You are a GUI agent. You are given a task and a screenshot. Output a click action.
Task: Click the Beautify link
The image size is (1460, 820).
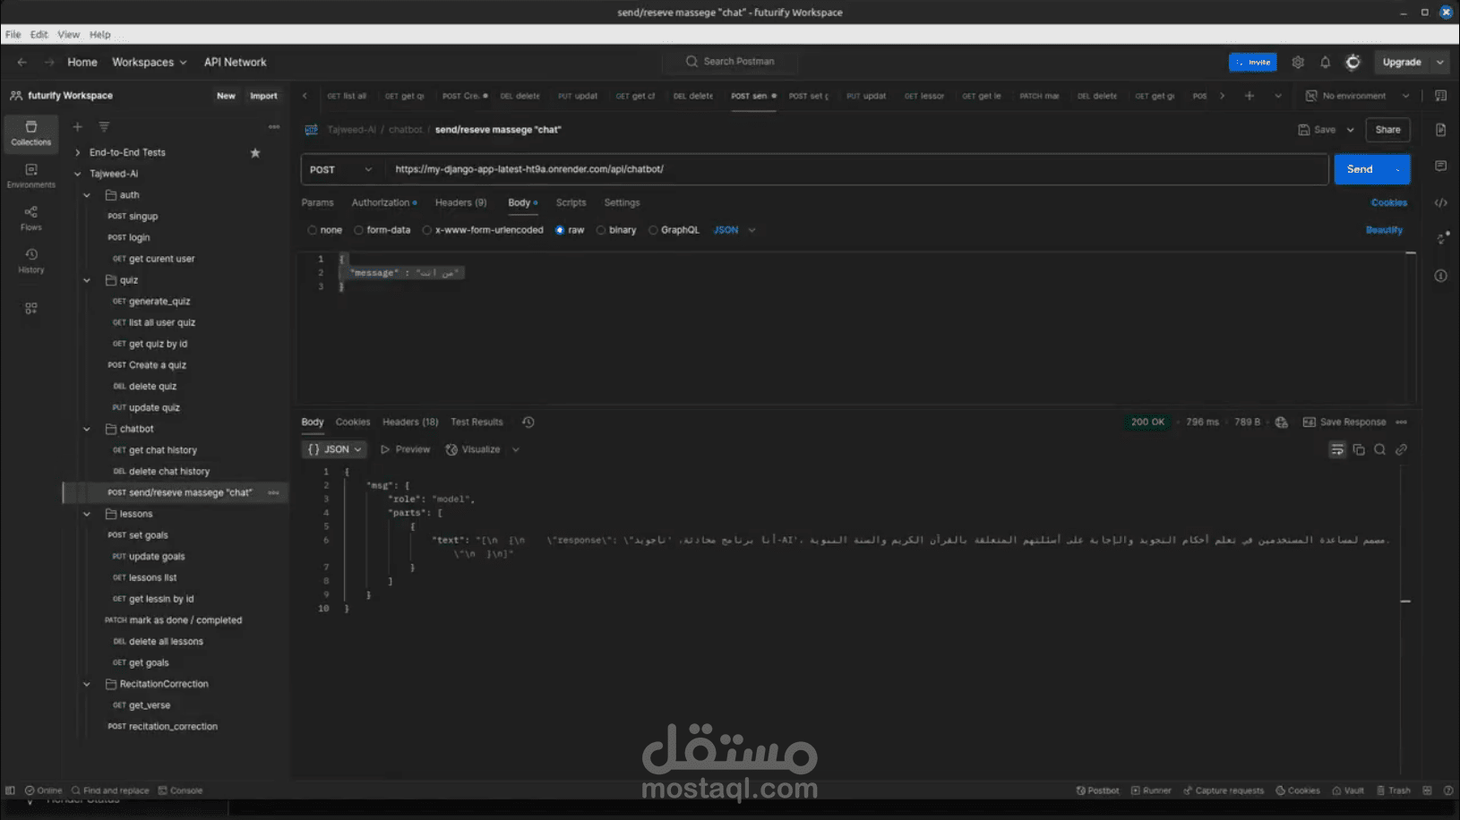pyautogui.click(x=1385, y=230)
